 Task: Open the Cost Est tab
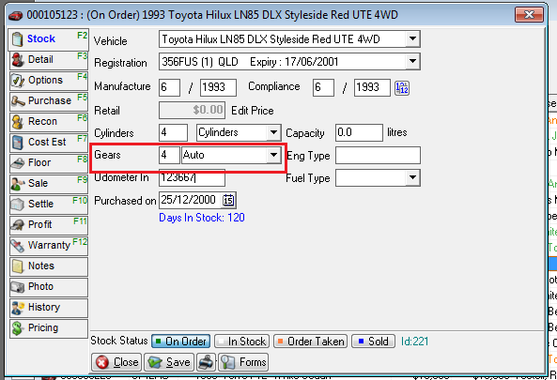tap(48, 143)
